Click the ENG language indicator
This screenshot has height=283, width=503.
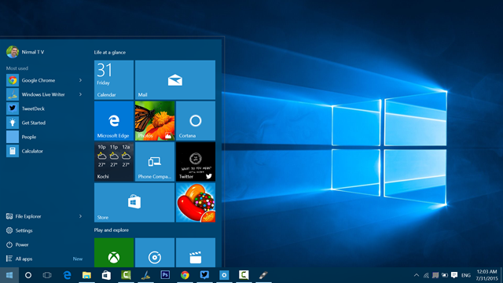[466, 275]
